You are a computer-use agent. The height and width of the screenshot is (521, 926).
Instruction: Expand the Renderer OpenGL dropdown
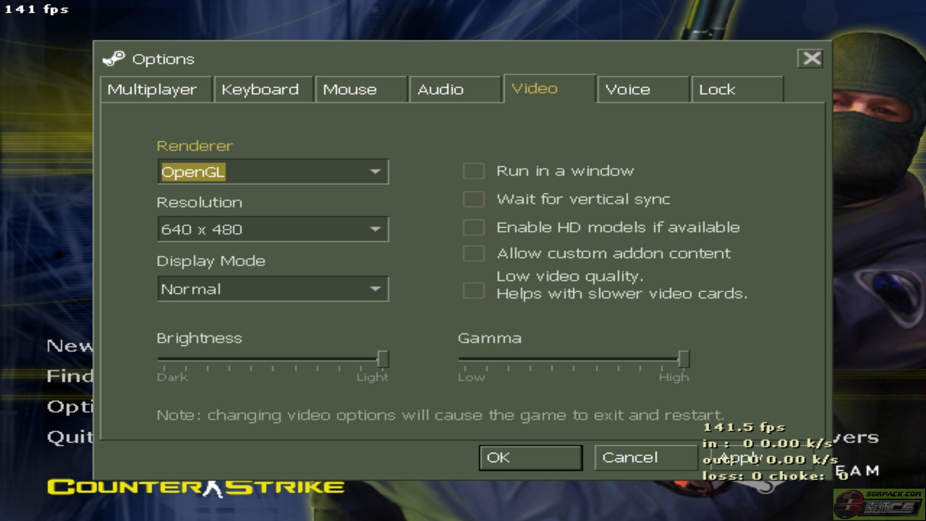[x=375, y=172]
